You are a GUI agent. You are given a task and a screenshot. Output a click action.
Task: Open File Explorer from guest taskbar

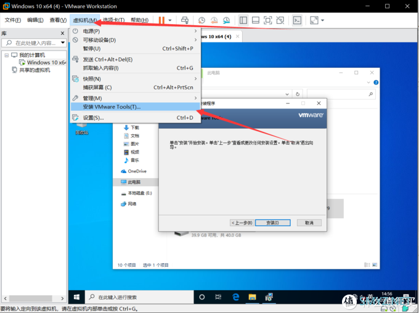coord(252,297)
